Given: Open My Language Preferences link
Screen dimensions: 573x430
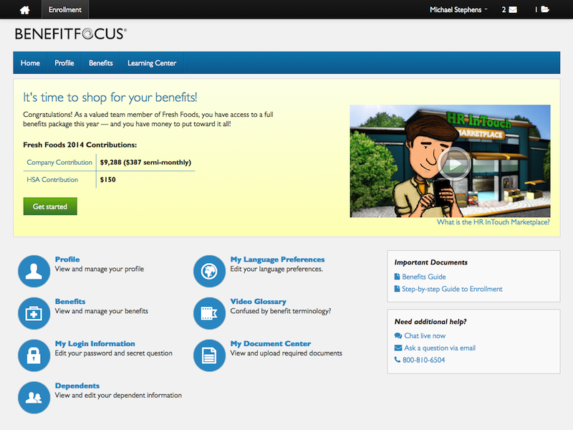Looking at the screenshot, I should pos(277,259).
